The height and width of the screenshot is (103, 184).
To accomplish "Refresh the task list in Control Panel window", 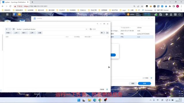I will (152, 78).
